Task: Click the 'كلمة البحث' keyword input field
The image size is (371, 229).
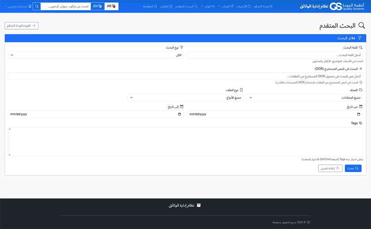Action: (x=275, y=55)
